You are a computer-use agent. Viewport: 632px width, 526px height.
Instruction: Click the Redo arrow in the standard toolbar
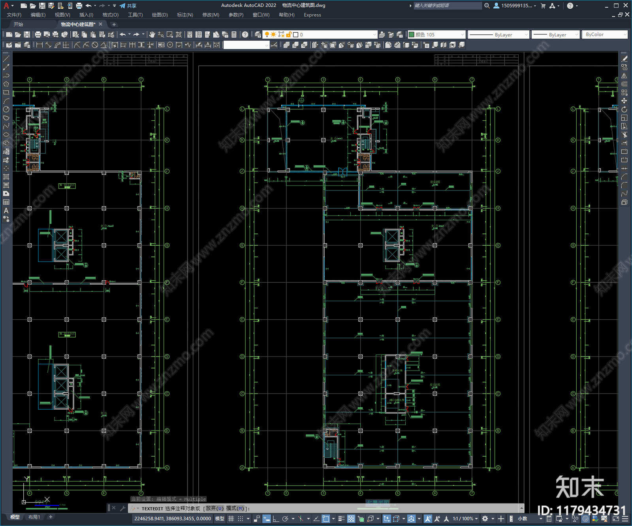(x=136, y=35)
